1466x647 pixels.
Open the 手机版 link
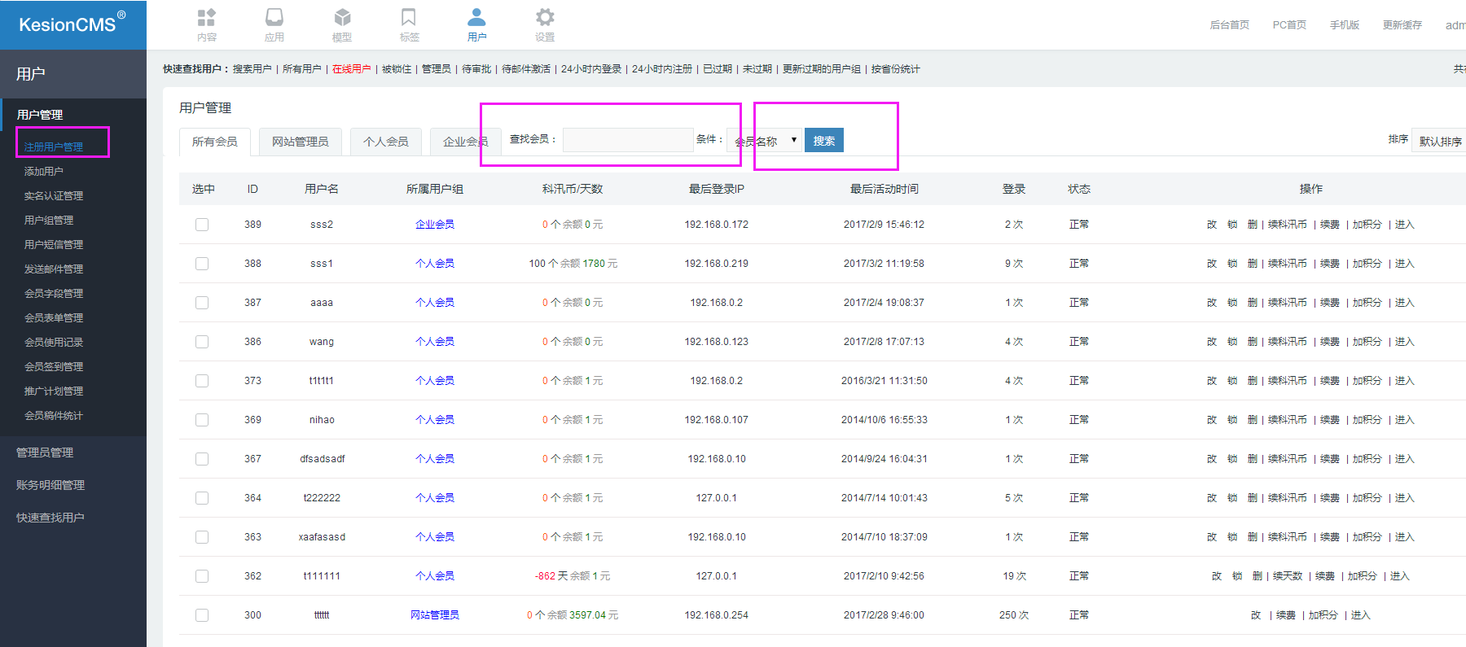coord(1345,25)
